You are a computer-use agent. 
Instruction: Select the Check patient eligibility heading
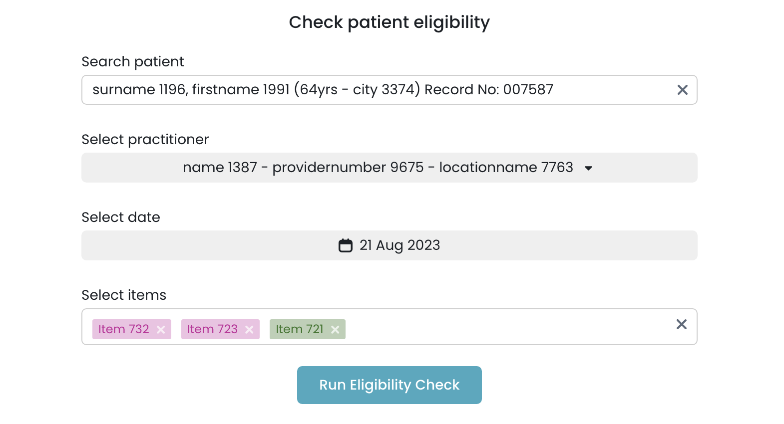tap(389, 22)
